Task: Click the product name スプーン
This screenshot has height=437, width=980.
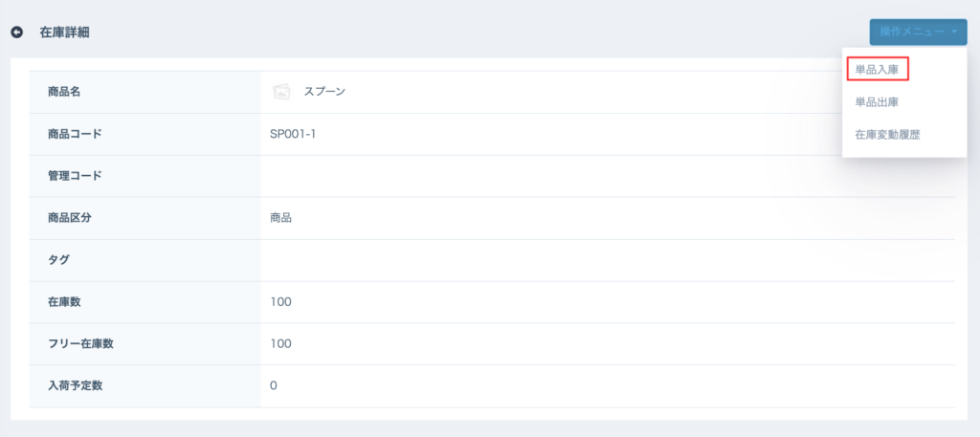Action: [x=324, y=92]
